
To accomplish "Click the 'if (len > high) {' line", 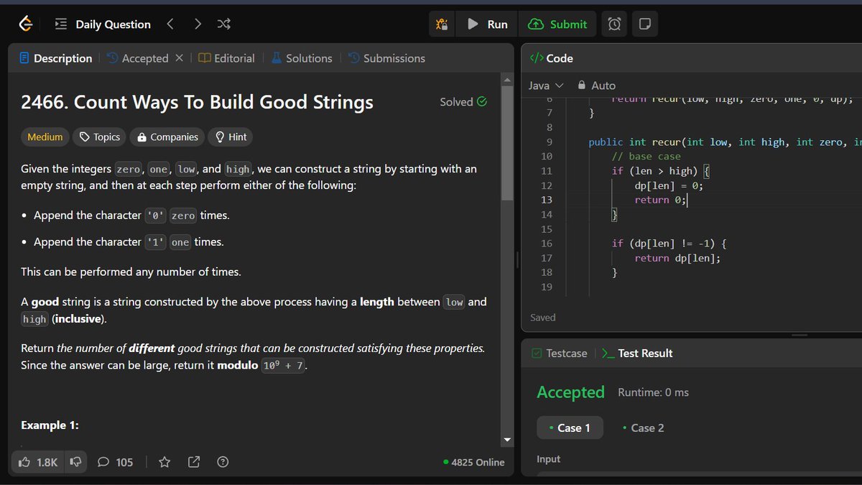I will point(660,171).
